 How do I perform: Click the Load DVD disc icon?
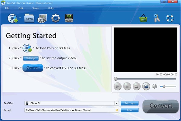tap(13, 19)
